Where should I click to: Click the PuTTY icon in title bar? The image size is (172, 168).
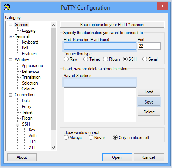coord(7,7)
